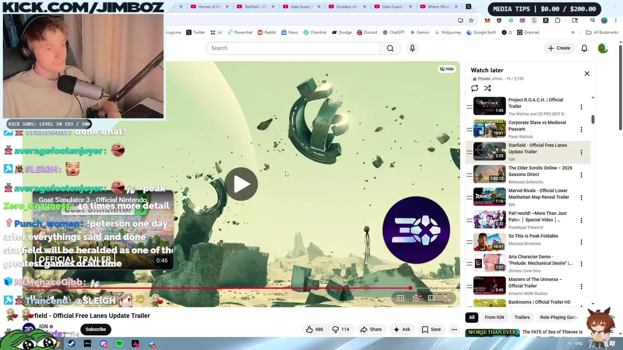Viewport: 623px width, 350px height.
Task: Open YouTube notifications bell
Action: 584,48
